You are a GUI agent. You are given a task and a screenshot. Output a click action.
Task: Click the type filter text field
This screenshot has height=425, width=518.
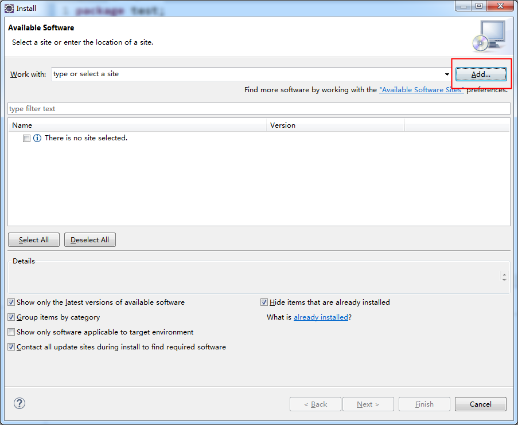click(x=259, y=109)
